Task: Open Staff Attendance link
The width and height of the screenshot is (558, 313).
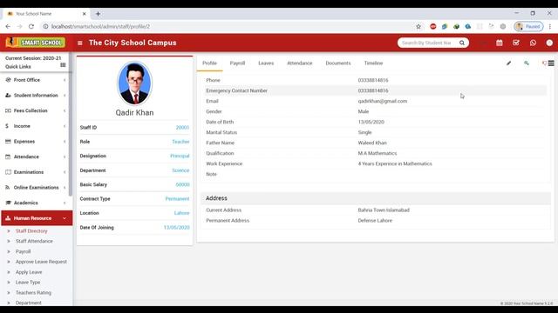Action: [34, 242]
